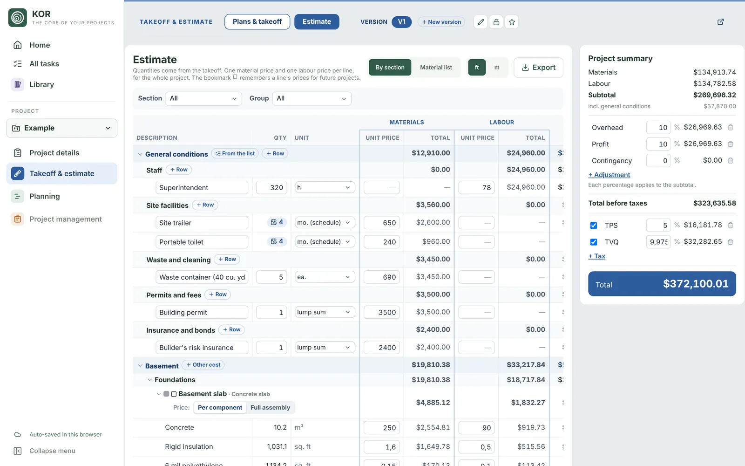This screenshot has height=466, width=745.
Task: Open the Section filter dropdown
Action: [203, 98]
